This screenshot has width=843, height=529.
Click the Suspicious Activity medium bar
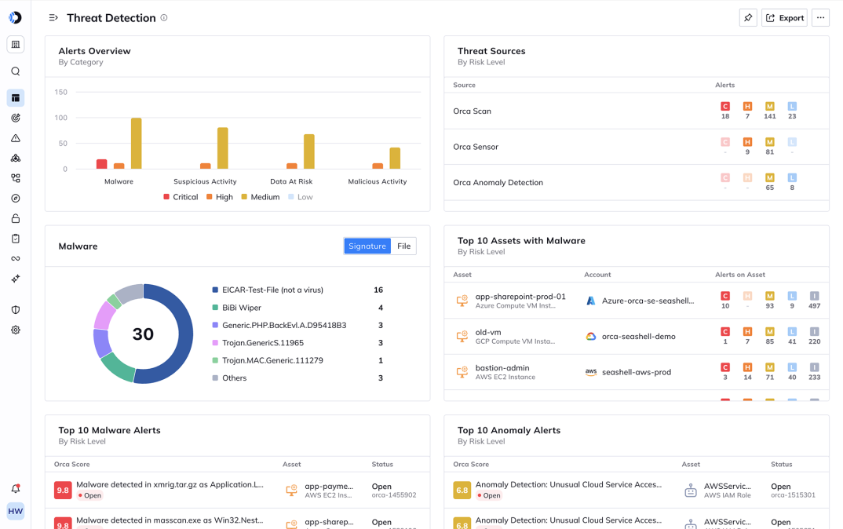[223, 148]
